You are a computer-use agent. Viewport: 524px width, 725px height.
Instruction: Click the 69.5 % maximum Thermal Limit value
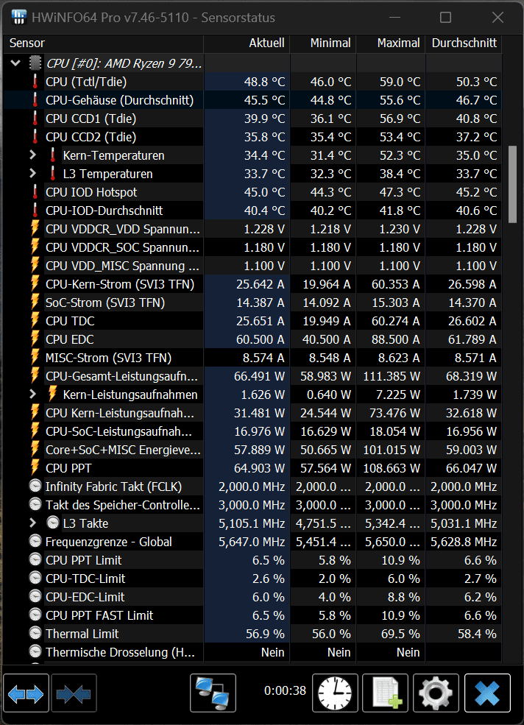[x=400, y=634]
